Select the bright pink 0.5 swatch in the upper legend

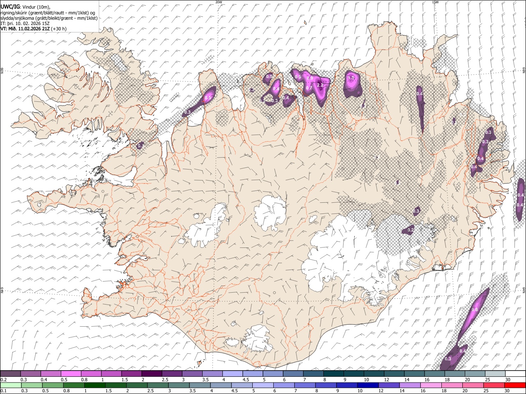coord(71,374)
